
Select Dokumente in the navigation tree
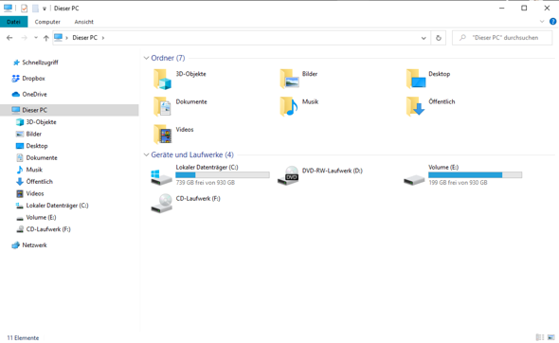(42, 157)
